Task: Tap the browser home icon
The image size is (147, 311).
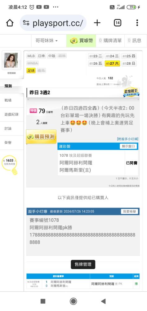Action: point(10,23)
